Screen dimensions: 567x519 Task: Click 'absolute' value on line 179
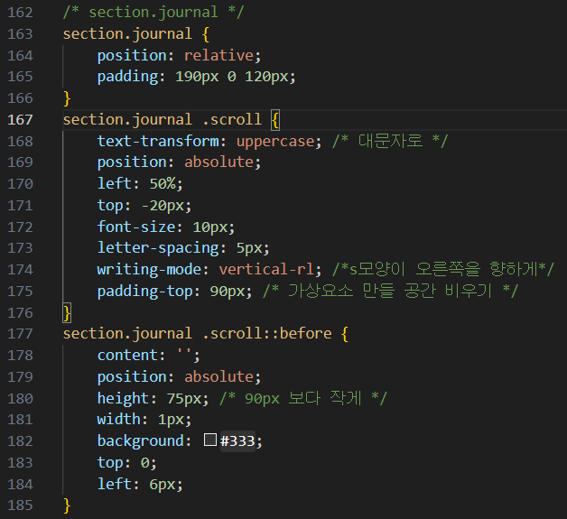(219, 376)
